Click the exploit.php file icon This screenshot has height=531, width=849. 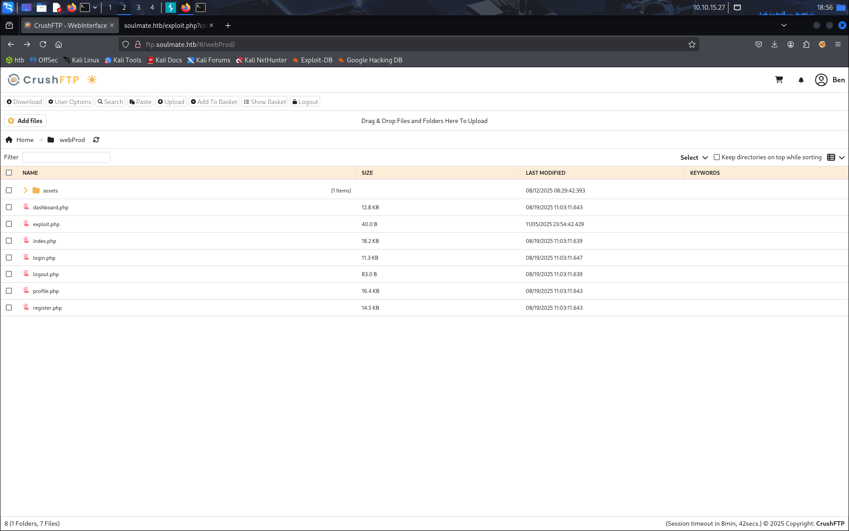point(27,224)
